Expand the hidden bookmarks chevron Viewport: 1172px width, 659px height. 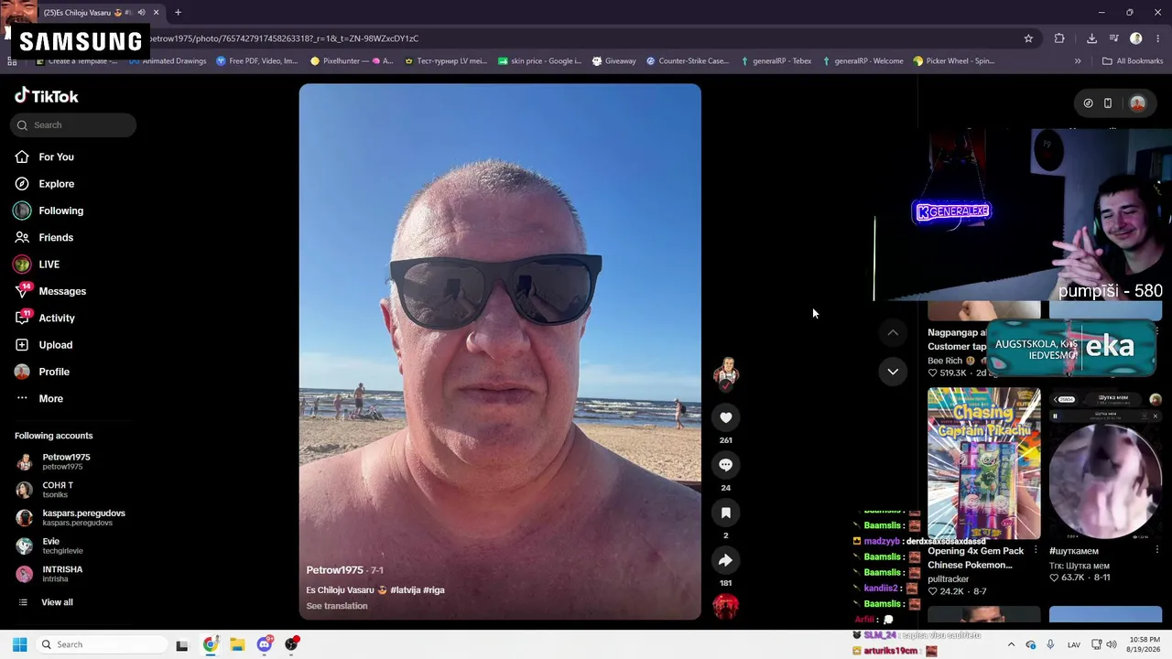tap(1078, 61)
